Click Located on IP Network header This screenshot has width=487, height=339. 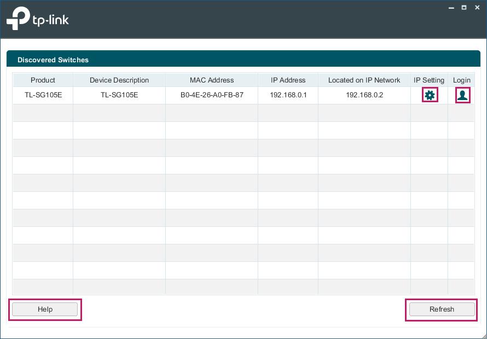click(364, 80)
